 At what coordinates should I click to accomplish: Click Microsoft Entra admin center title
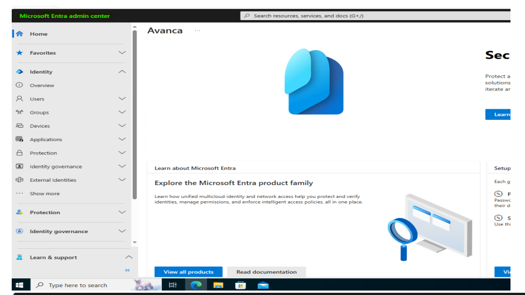[65, 16]
